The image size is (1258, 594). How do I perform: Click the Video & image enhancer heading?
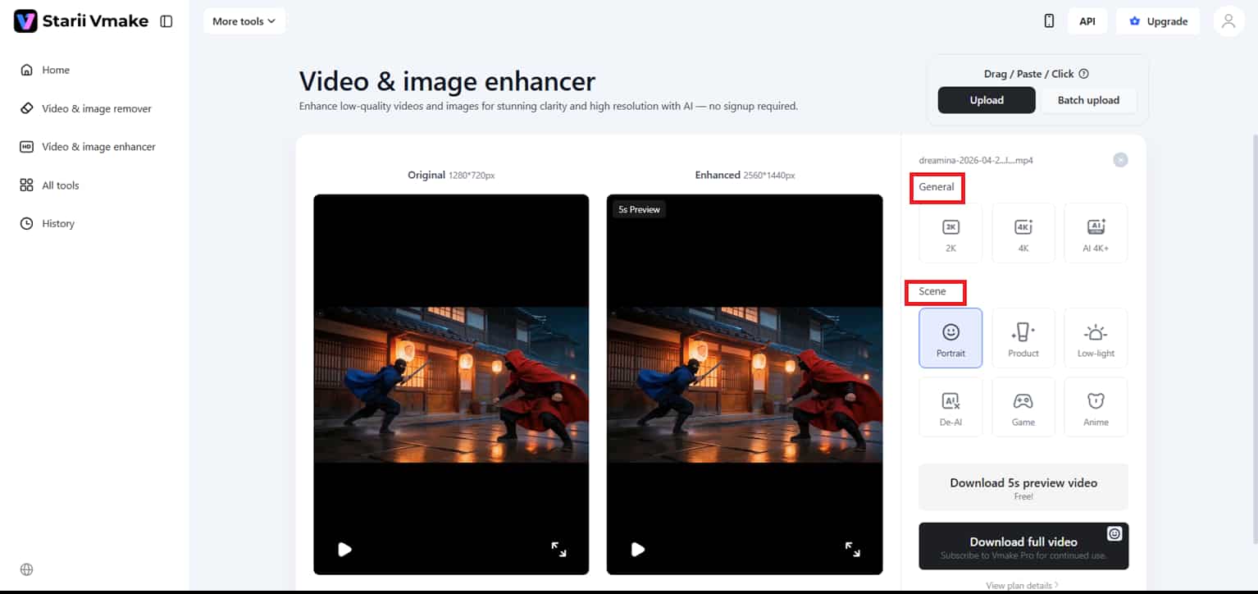(x=447, y=81)
